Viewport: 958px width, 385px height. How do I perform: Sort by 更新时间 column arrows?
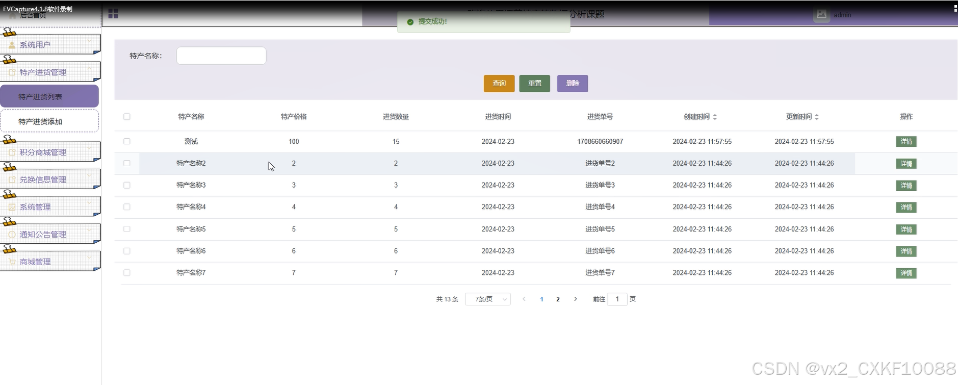pos(817,117)
